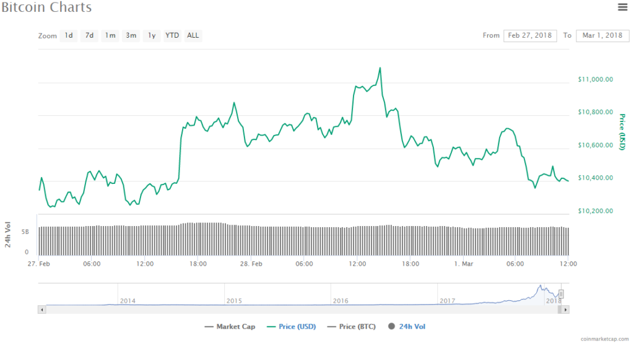Open the chart hamburger menu
634x343 pixels.
point(622,7)
